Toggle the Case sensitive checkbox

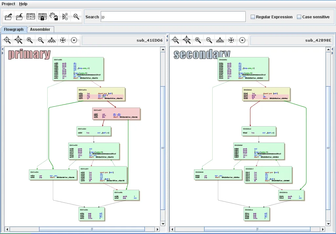coord(299,17)
